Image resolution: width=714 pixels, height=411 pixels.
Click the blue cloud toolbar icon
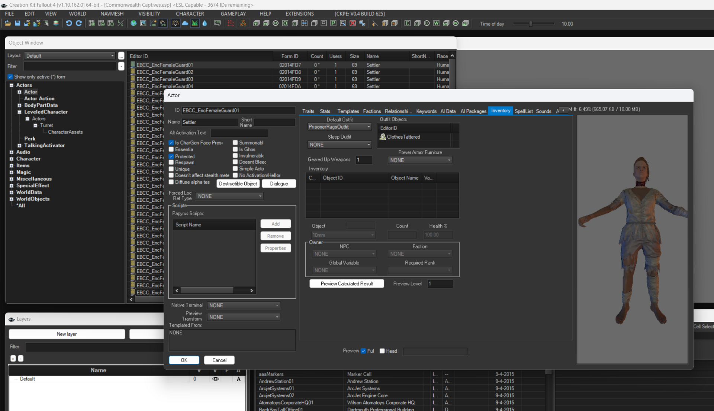click(x=185, y=23)
